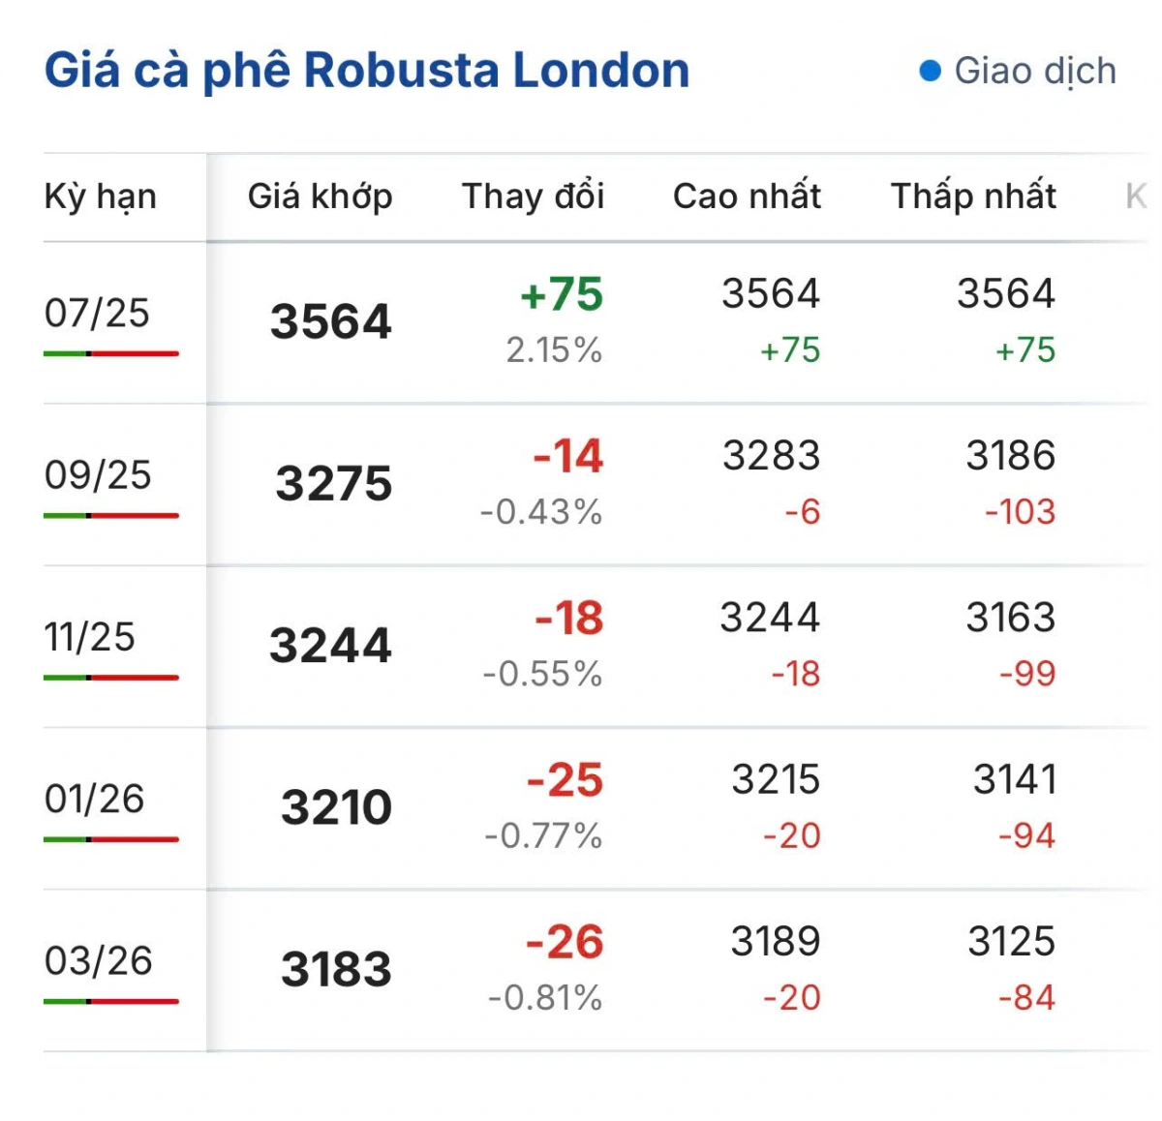Click the Giá cà phê Robusta London heading
The width and height of the screenshot is (1162, 1121).
[367, 71]
